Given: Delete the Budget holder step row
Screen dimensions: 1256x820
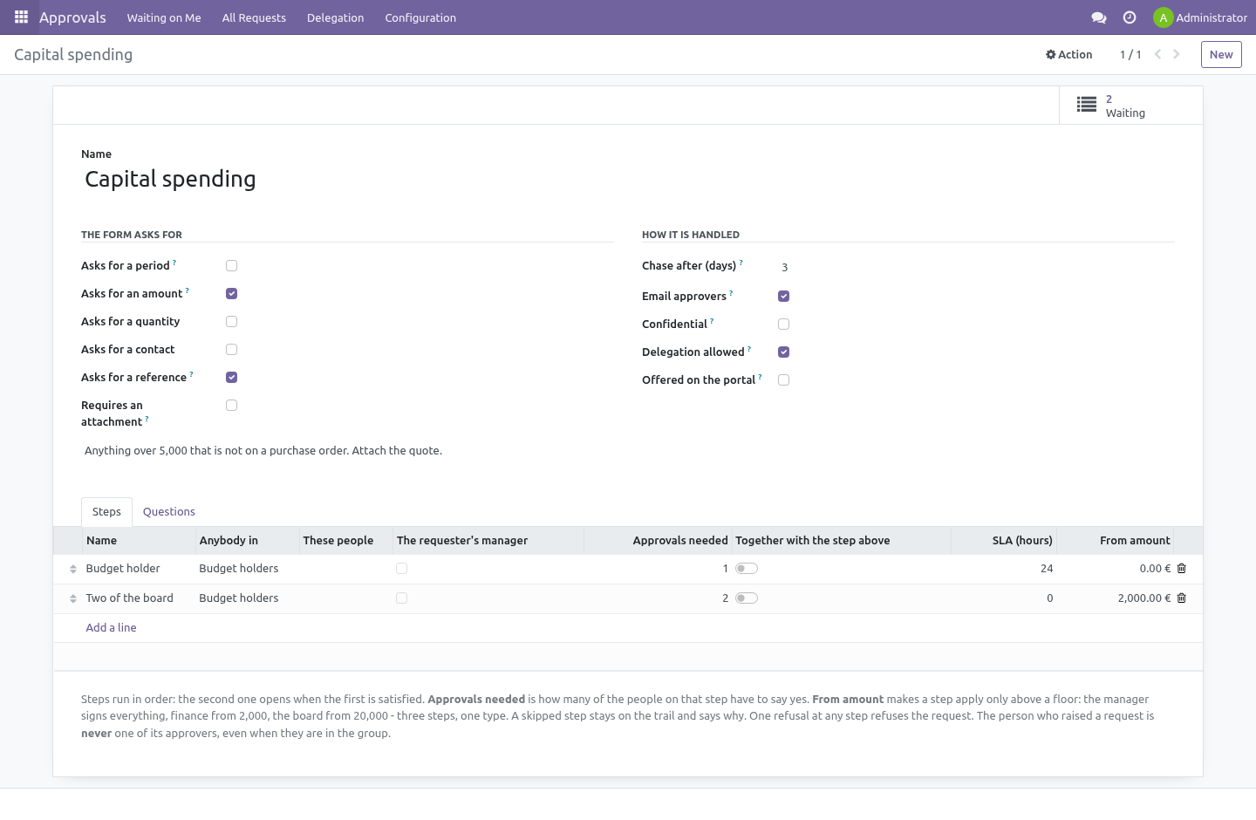Looking at the screenshot, I should [x=1182, y=569].
